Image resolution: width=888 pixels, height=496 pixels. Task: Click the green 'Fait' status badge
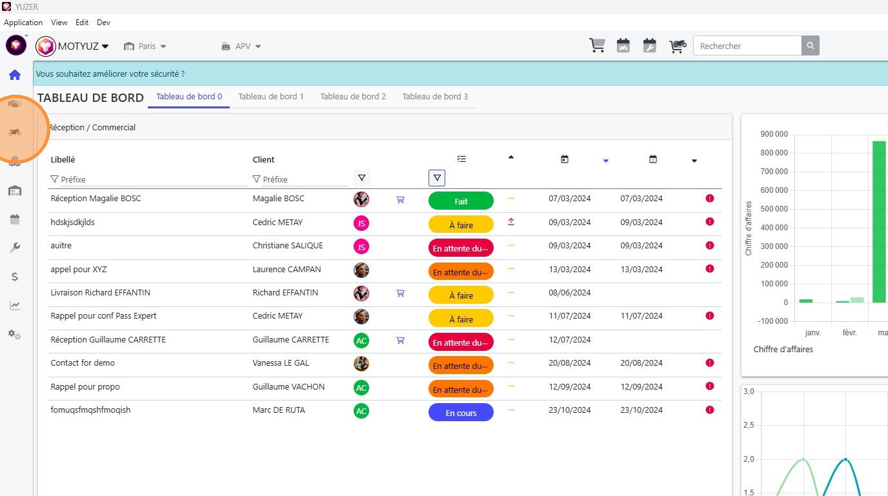point(461,201)
